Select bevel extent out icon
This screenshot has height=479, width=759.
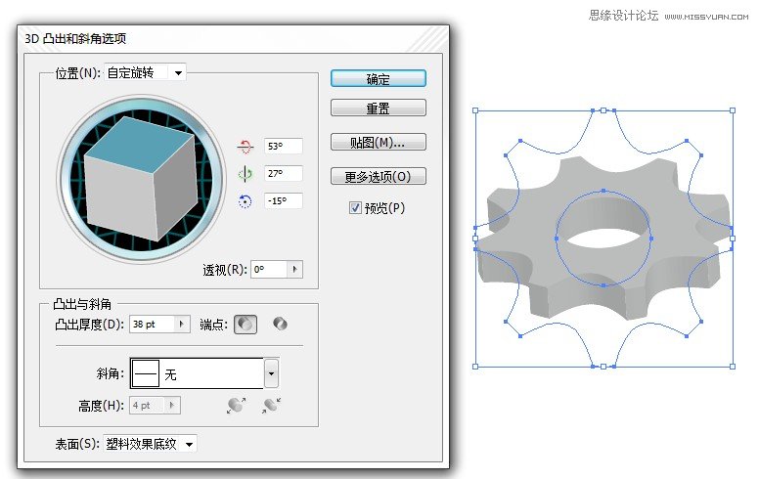[x=237, y=405]
